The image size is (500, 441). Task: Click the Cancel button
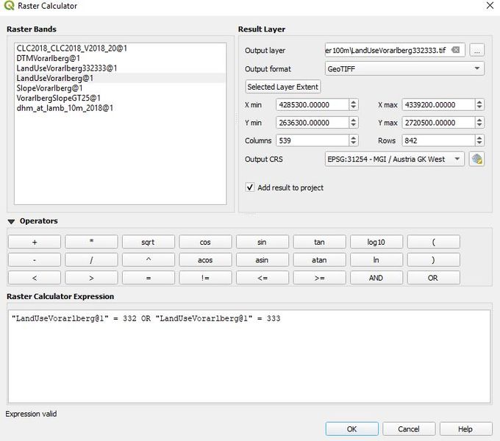coord(408,429)
